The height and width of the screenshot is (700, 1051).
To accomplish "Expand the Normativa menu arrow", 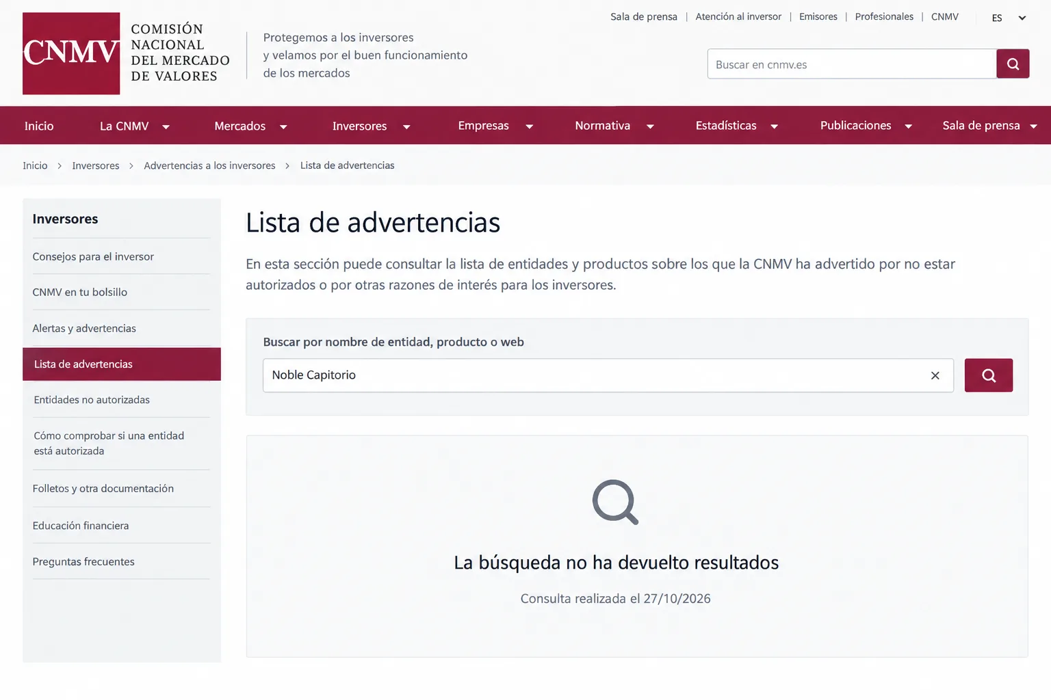I will [x=650, y=126].
